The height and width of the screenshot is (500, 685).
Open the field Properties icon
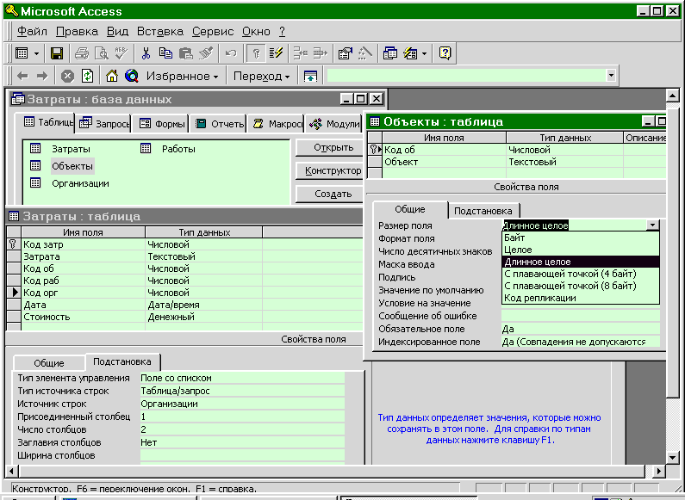[x=346, y=53]
